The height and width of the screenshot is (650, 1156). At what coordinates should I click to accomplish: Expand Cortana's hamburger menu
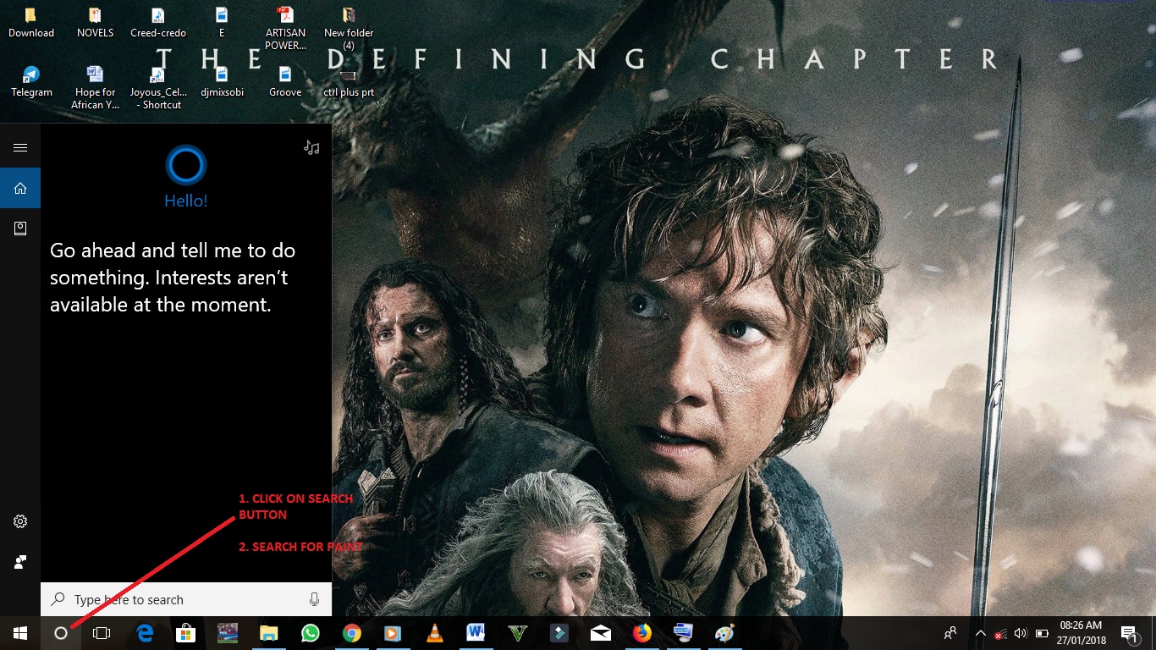pos(20,147)
